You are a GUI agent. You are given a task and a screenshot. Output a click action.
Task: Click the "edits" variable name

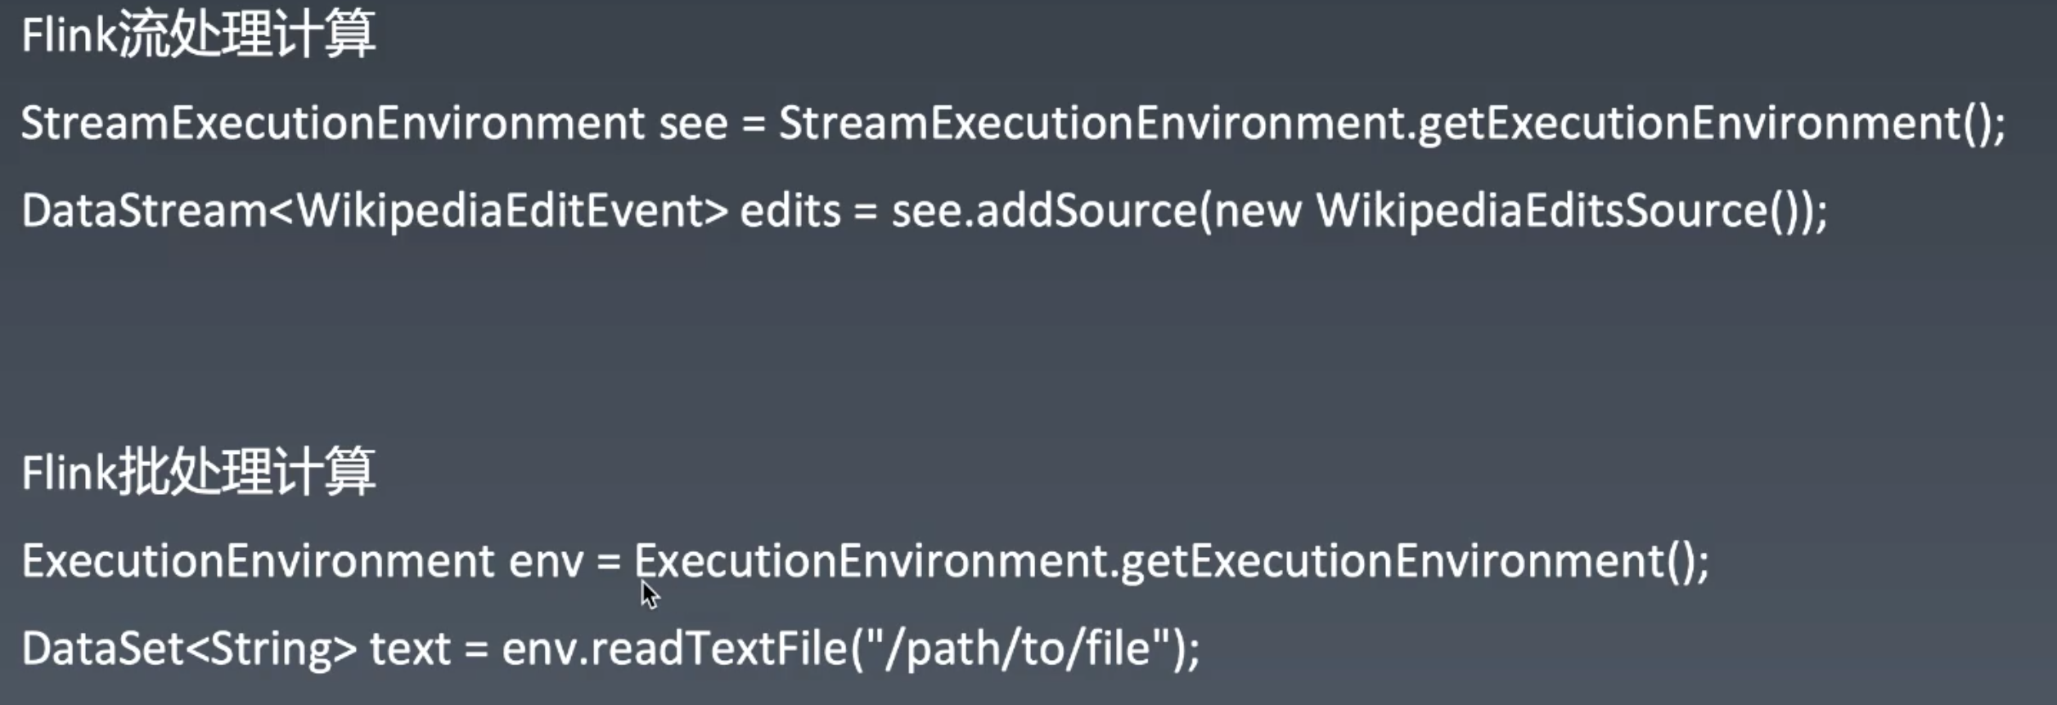tap(790, 211)
